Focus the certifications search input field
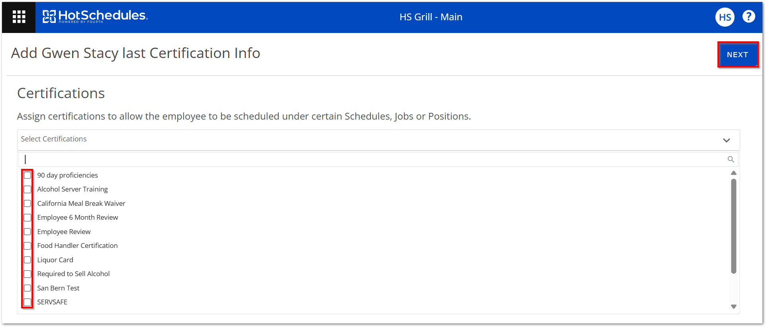This screenshot has width=766, height=327. pos(374,159)
